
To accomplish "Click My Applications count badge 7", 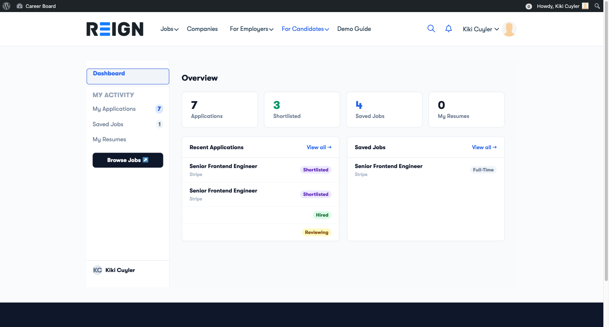I will (159, 109).
